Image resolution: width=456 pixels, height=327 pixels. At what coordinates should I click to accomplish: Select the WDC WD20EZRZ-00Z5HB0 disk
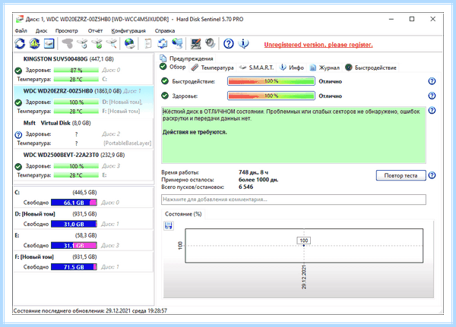[84, 101]
